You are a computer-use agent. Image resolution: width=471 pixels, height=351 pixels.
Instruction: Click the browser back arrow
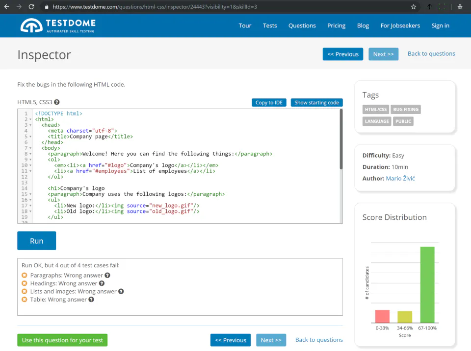pos(6,6)
